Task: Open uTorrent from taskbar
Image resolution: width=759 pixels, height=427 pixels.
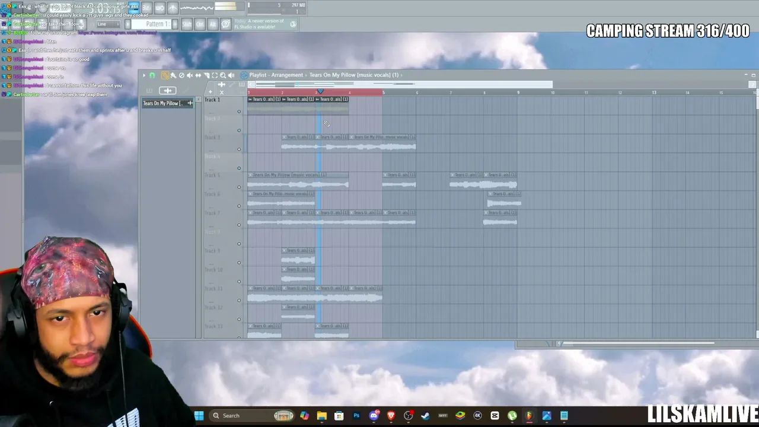Action: click(x=512, y=416)
